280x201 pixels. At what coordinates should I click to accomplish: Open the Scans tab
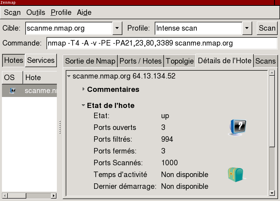tap(265, 61)
